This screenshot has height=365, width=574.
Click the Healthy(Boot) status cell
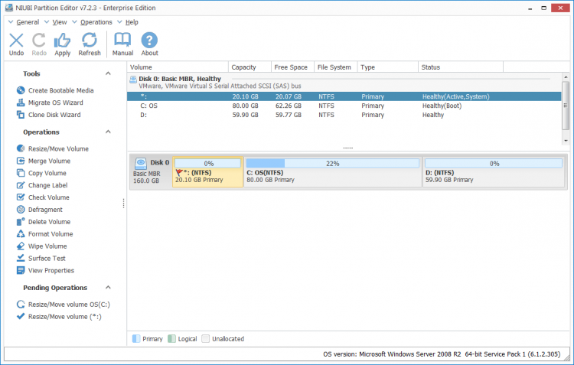pyautogui.click(x=442, y=106)
